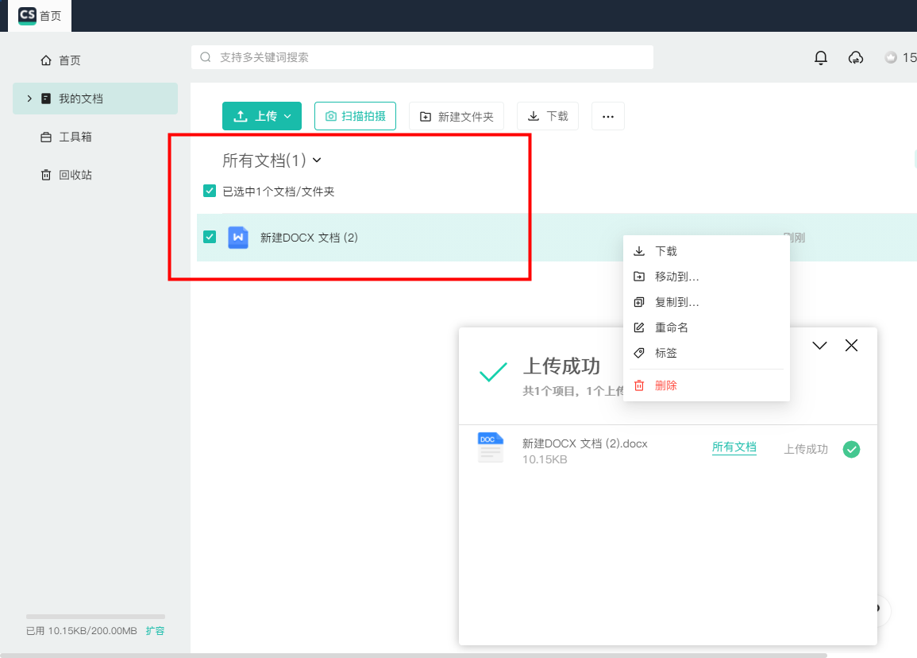Click the 回收站 trash icon in the sidebar
Viewport: 917px width, 658px height.
tap(45, 174)
